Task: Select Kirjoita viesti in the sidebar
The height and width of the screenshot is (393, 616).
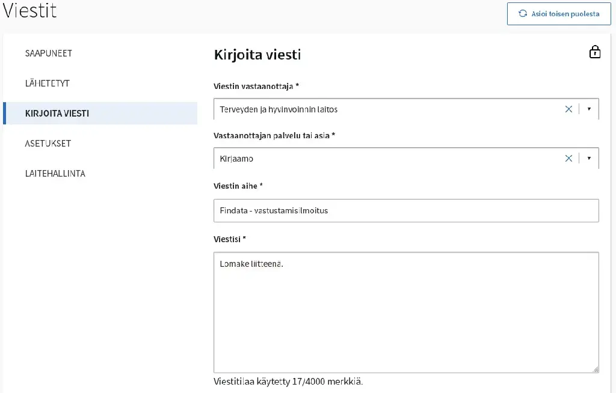Action: (x=100, y=114)
